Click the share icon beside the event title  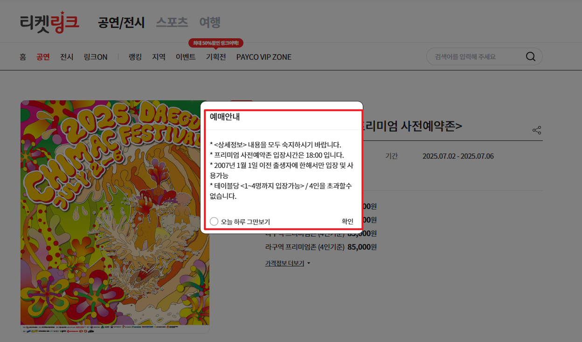[x=536, y=130]
